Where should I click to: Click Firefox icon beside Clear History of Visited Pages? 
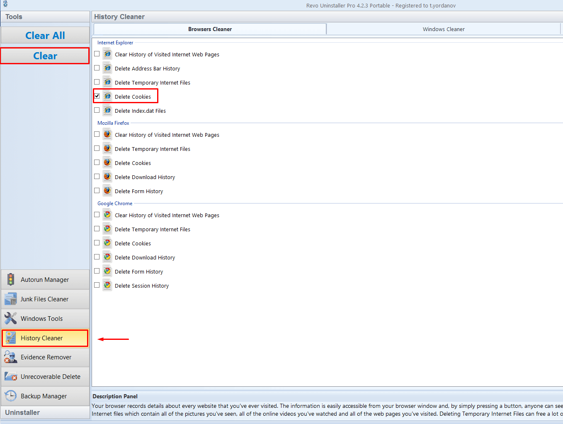point(107,134)
